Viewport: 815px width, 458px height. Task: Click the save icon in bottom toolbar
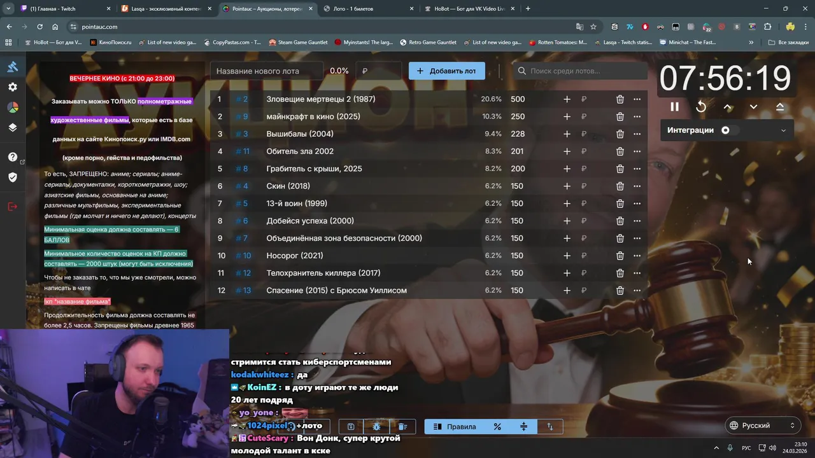tap(351, 427)
